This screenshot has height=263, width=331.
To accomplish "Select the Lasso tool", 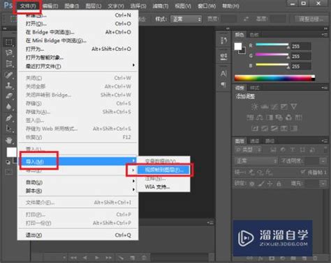I will [9, 53].
